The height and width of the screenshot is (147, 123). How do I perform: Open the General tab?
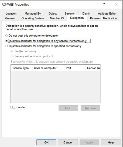(10, 18)
